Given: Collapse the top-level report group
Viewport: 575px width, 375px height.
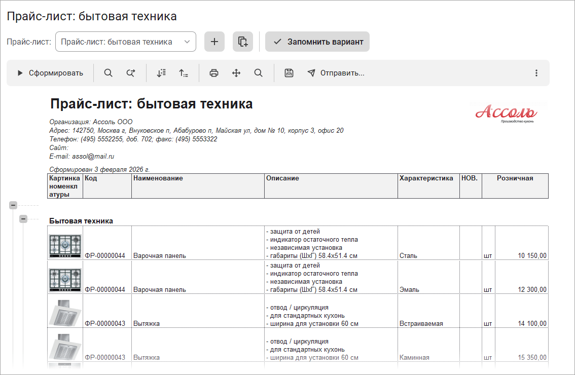Looking at the screenshot, I should coord(13,205).
